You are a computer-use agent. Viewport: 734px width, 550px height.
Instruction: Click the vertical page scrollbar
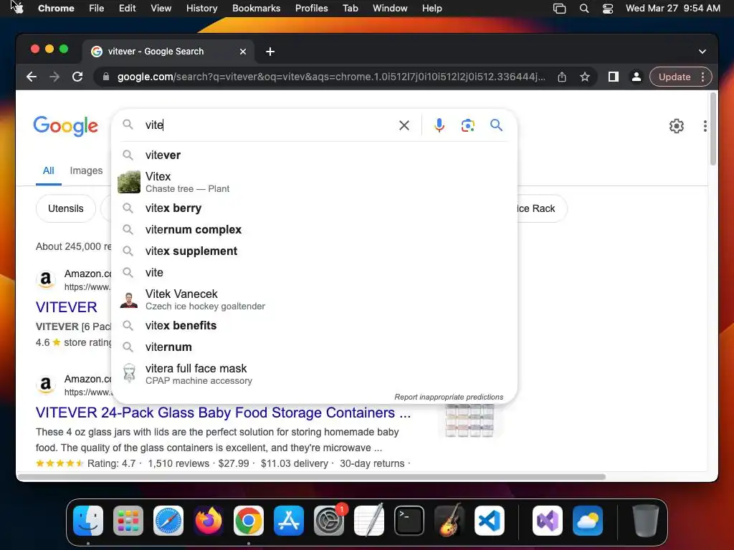713,129
